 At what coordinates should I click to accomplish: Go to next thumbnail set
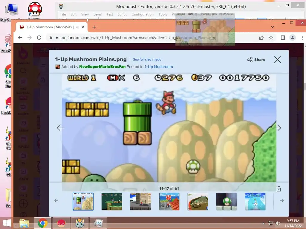pyautogui.click(x=281, y=201)
